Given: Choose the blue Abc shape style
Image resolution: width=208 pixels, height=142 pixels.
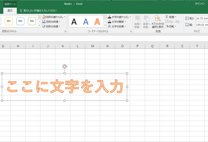Looking at the screenshot, I should pos(21,21).
